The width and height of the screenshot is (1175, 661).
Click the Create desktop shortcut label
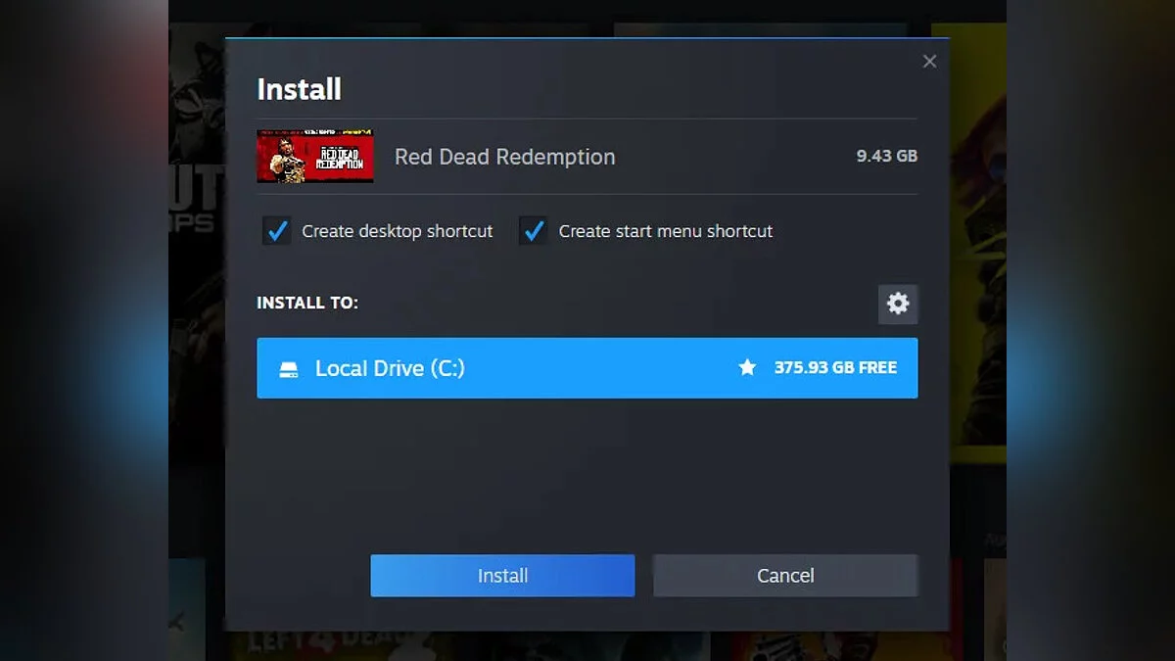click(398, 231)
